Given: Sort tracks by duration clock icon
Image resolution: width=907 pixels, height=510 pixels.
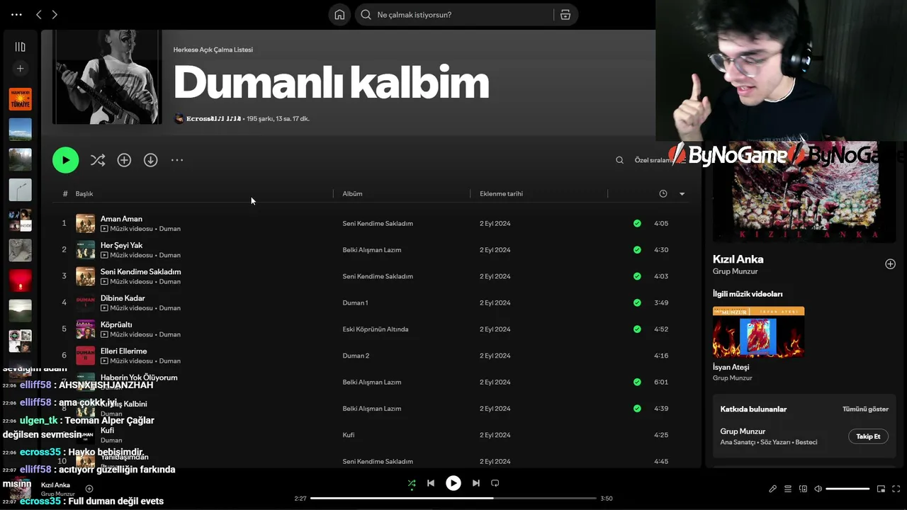Looking at the screenshot, I should pyautogui.click(x=663, y=193).
